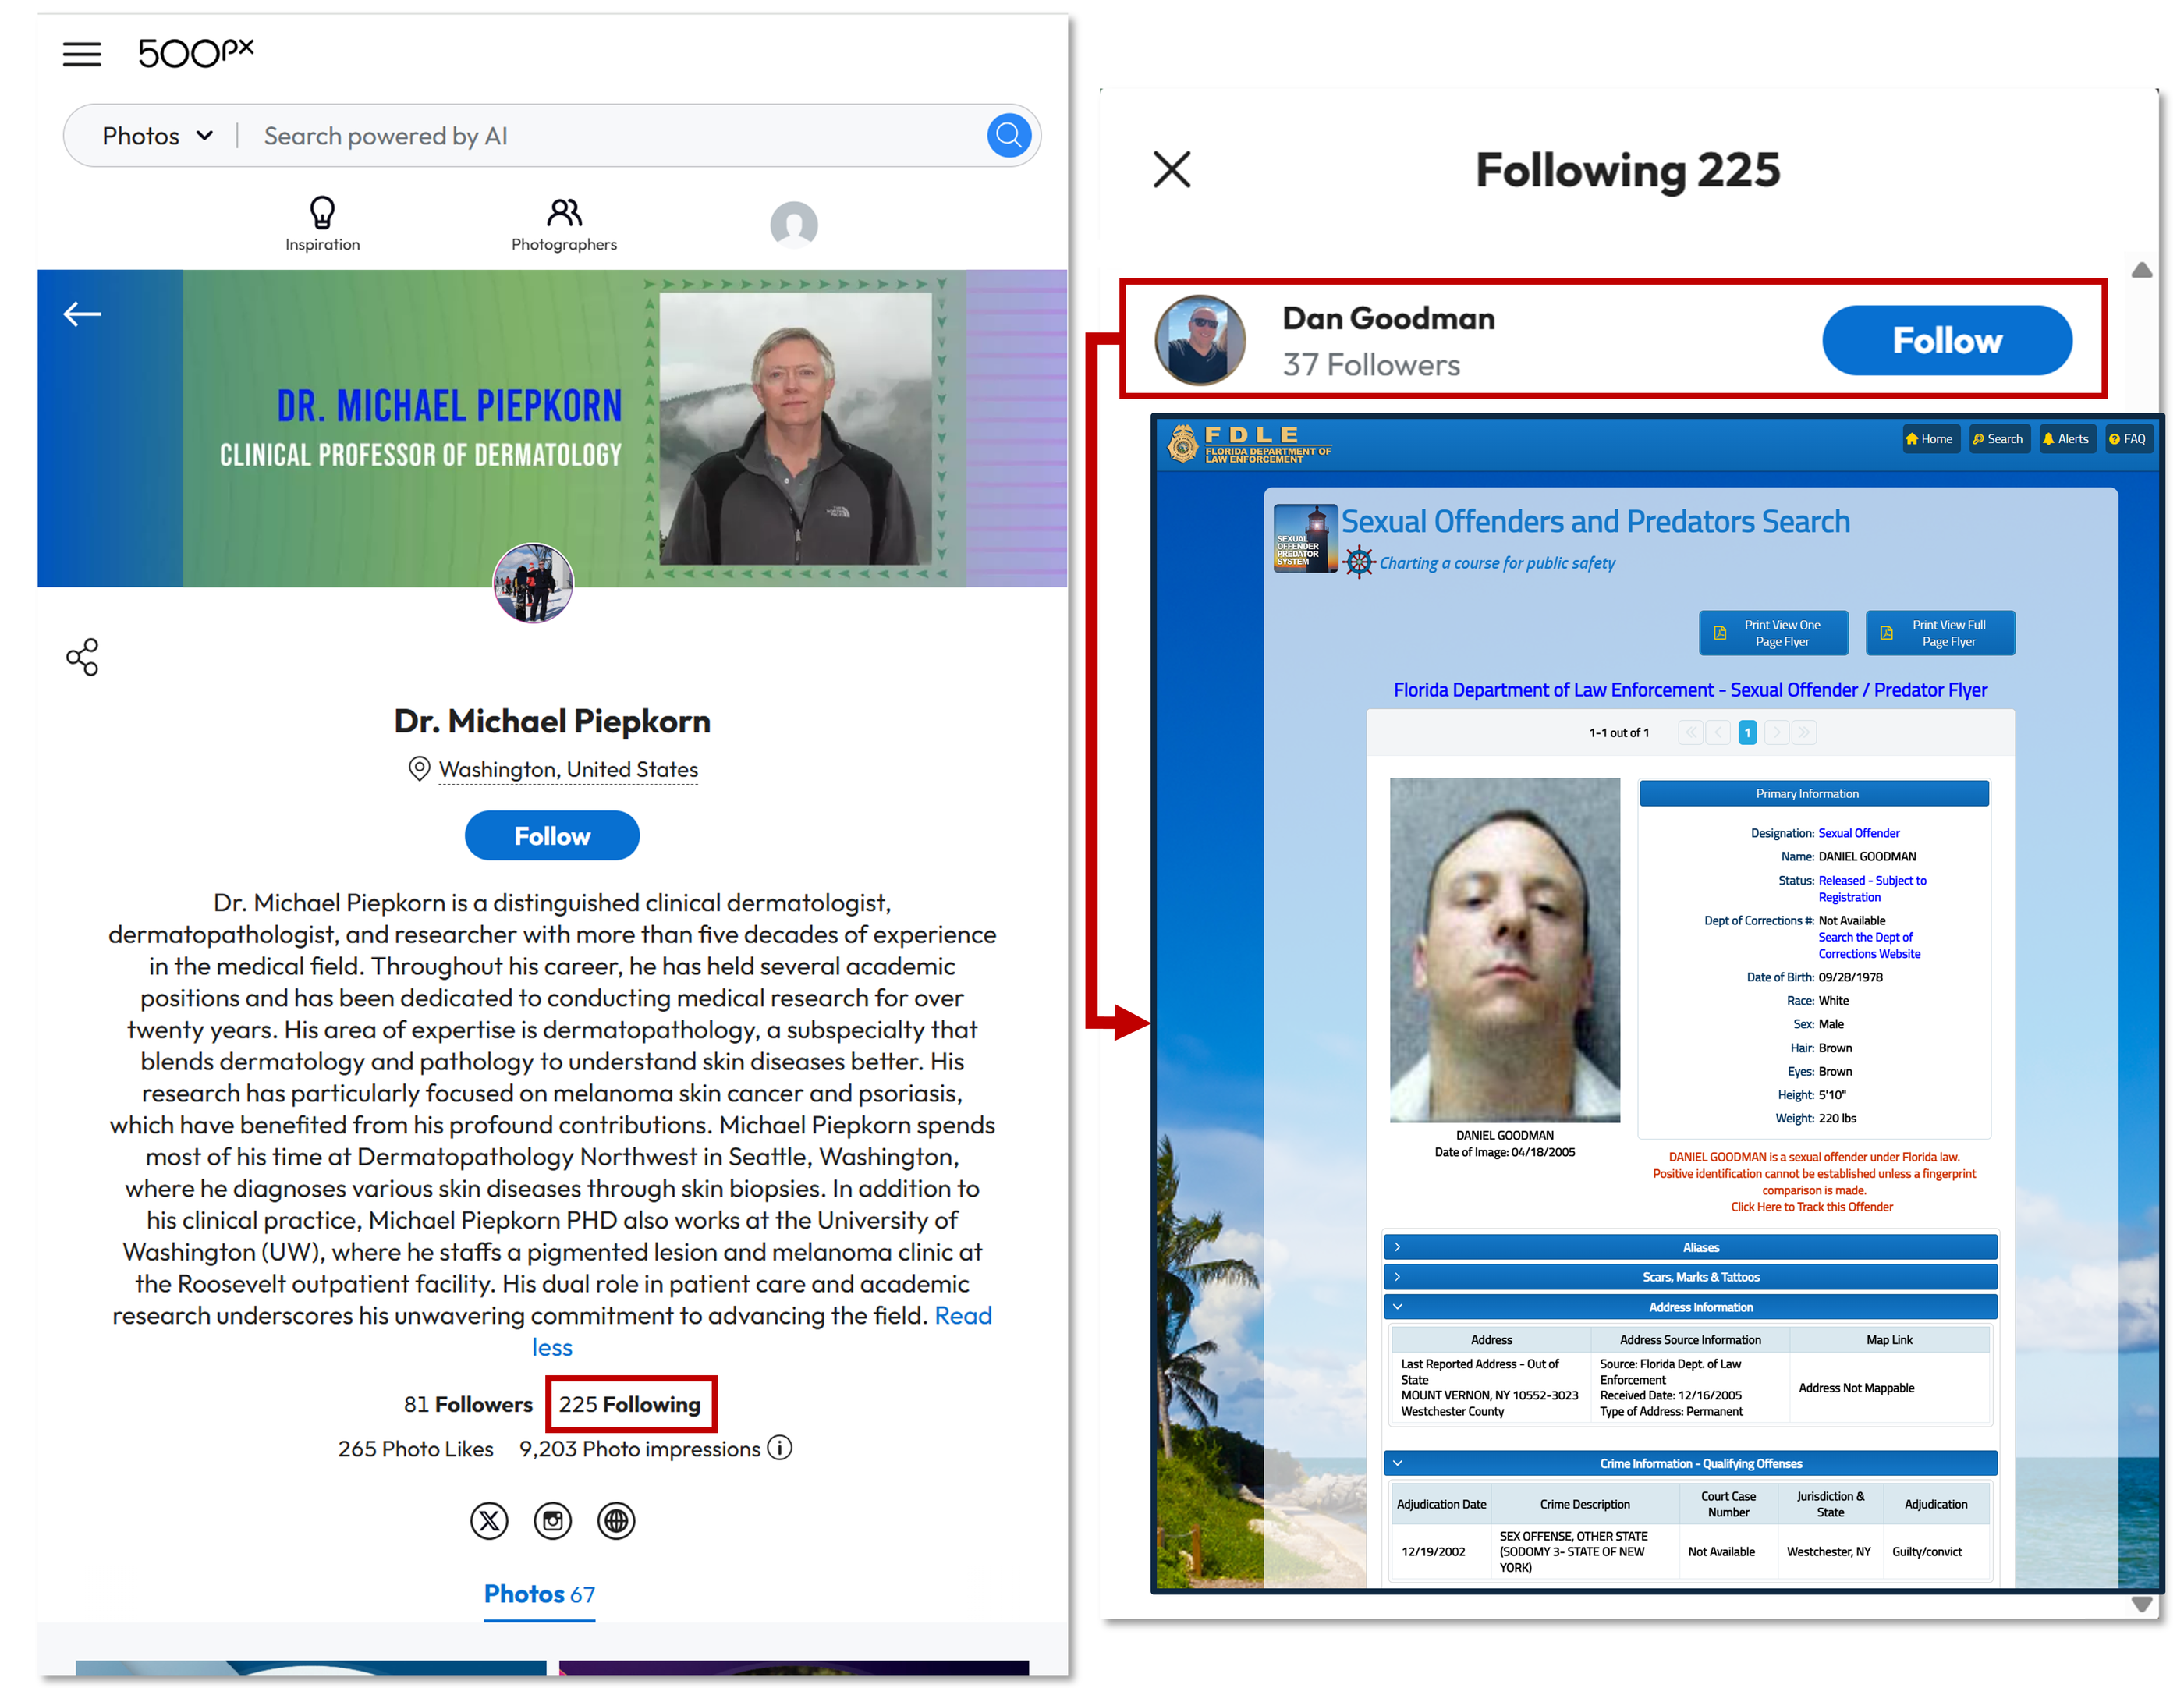Viewport: 2184px width, 1688px height.
Task: Expand Scars, Marks & Tattoos section
Action: click(1690, 1277)
